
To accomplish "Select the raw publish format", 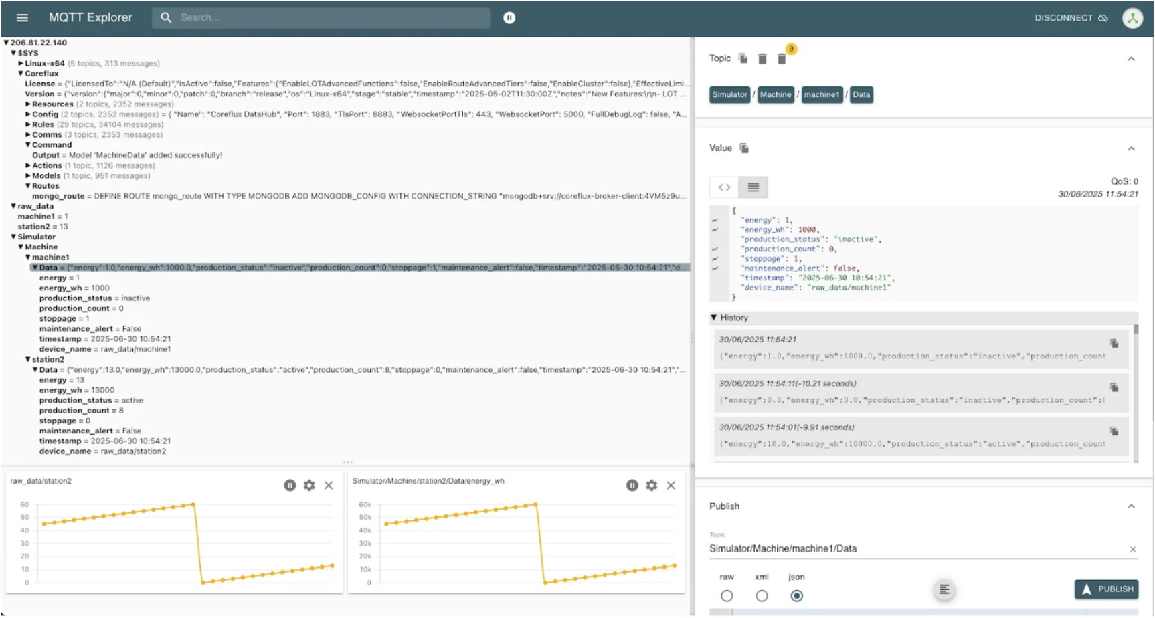I will (727, 595).
